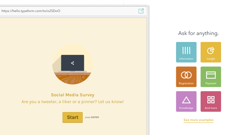This screenshot has height=135, width=238.
Task: Choose the Registration overlapping circles icon
Action: 186,75
